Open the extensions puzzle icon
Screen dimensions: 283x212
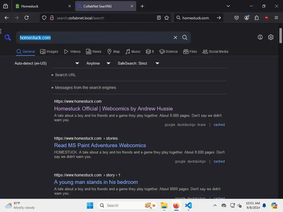click(x=256, y=18)
